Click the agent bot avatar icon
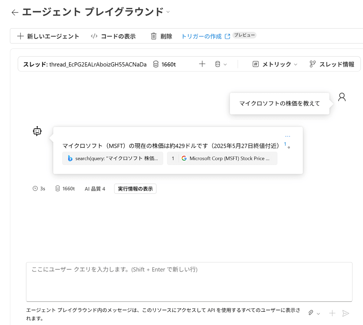 point(37,131)
